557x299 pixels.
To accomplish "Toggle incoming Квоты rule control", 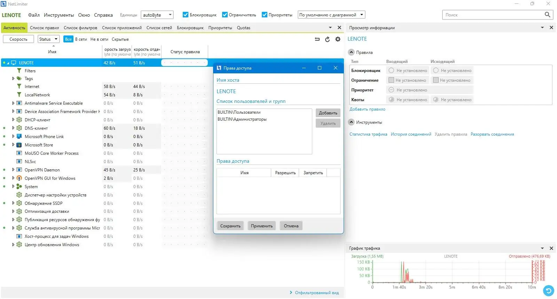I will pyautogui.click(x=391, y=99).
